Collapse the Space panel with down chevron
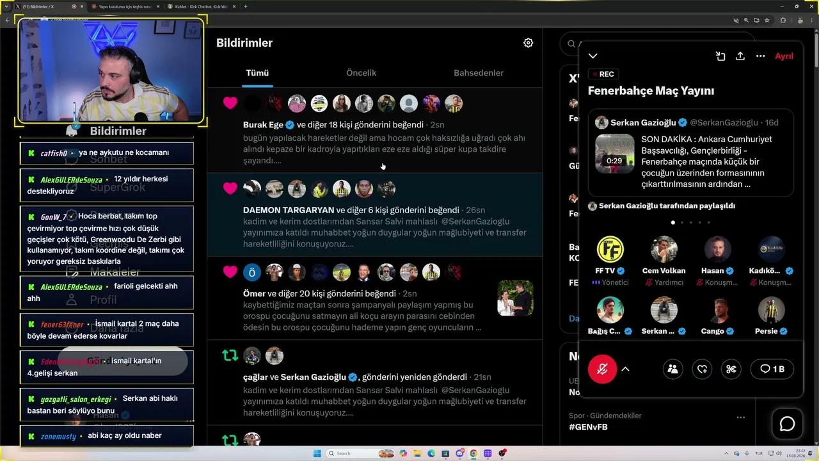The image size is (819, 461). point(593,56)
